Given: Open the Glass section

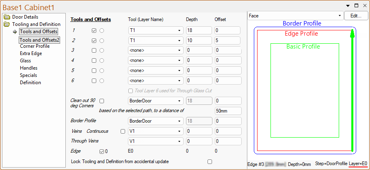Looking at the screenshot, I should tap(26, 61).
